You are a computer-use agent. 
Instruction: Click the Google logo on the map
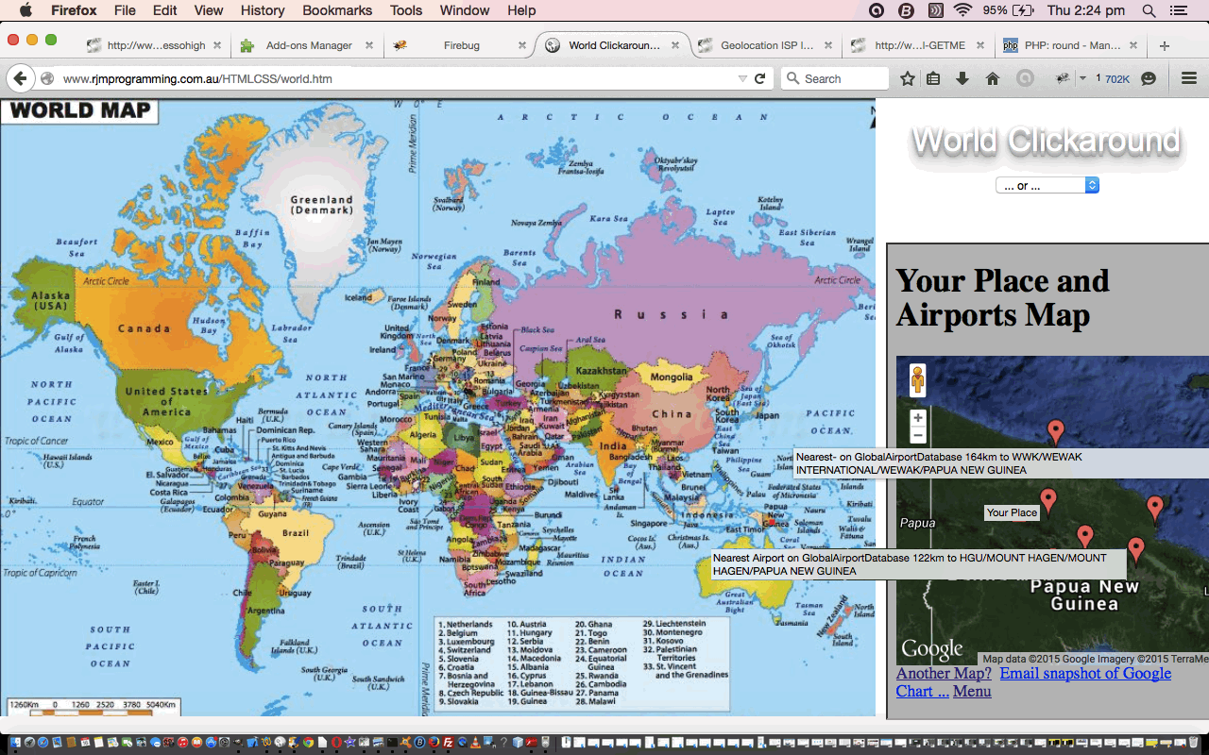pos(931,647)
